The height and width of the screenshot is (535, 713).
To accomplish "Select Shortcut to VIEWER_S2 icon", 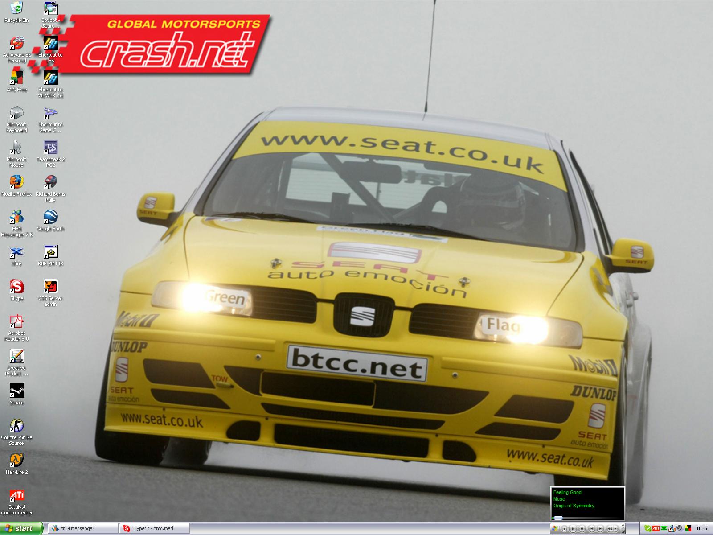I will pyautogui.click(x=50, y=84).
